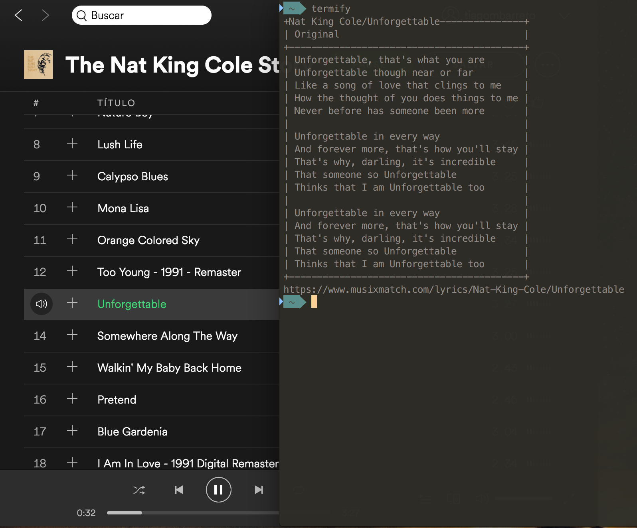The width and height of the screenshot is (637, 528).
Task: Add Walkin' My Baby Back Home plus
Action: (x=72, y=367)
